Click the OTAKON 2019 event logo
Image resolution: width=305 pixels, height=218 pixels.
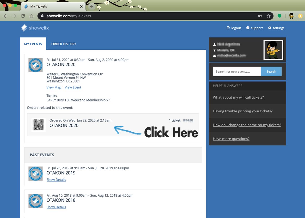pos(35,174)
